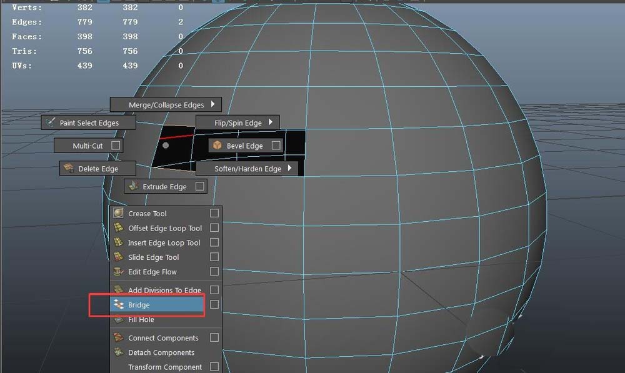Click Multi-Cut marking menu button

[x=89, y=146]
